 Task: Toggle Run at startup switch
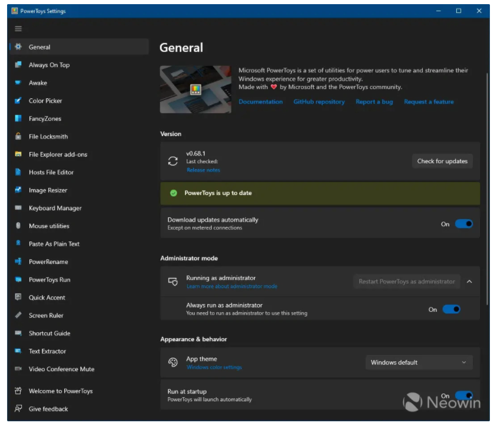click(x=463, y=395)
